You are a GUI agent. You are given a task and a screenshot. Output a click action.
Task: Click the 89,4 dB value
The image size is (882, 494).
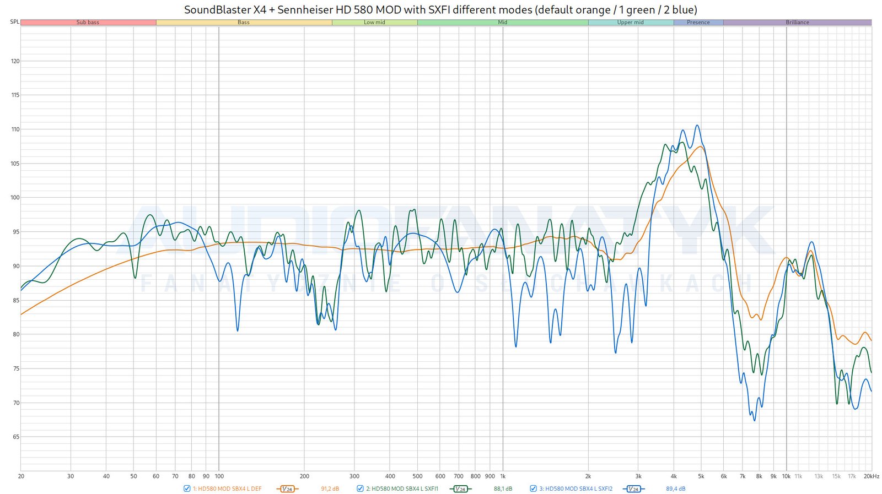[676, 488]
